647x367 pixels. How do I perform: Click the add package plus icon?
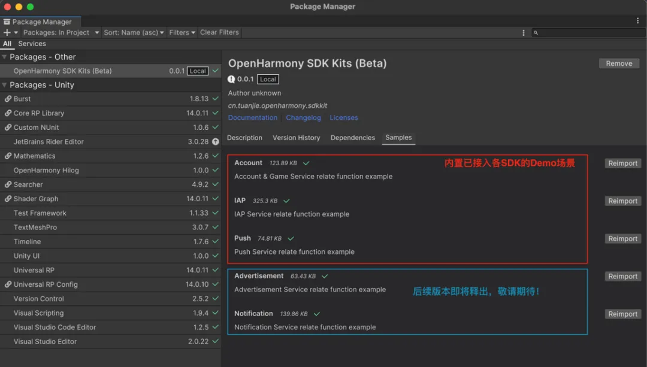tap(7, 32)
